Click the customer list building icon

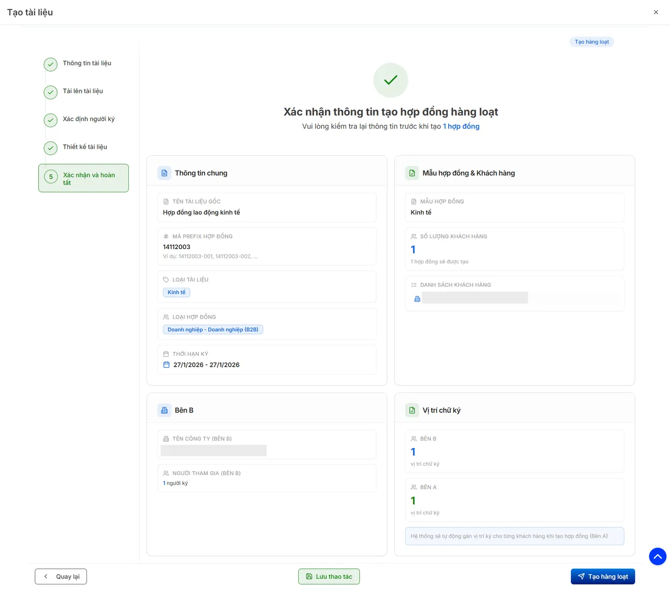click(x=417, y=299)
